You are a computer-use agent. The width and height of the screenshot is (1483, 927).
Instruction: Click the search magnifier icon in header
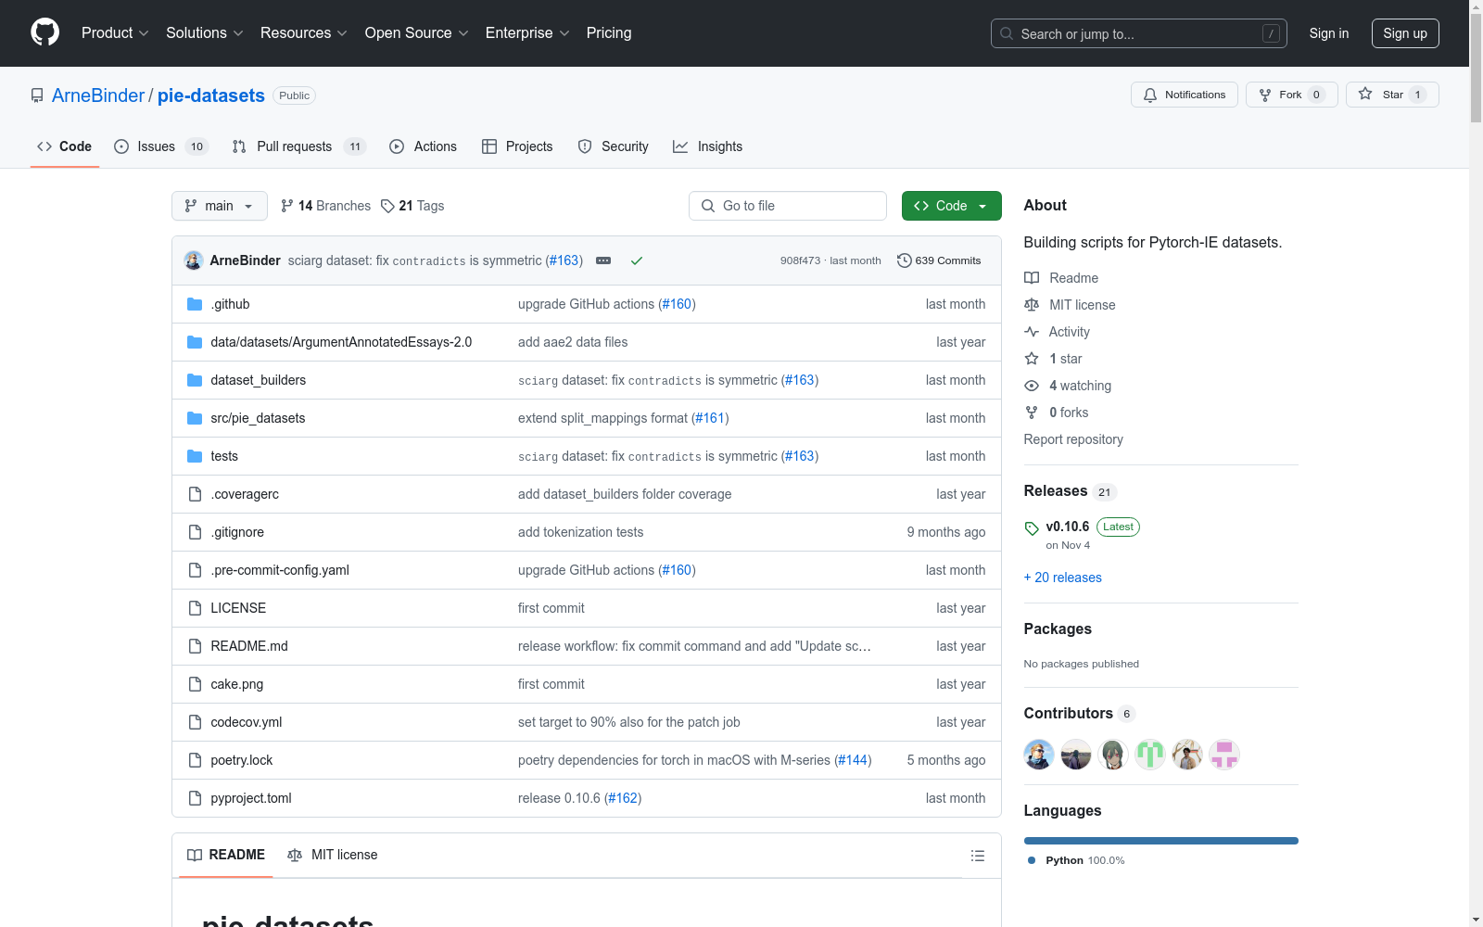pos(1007,33)
